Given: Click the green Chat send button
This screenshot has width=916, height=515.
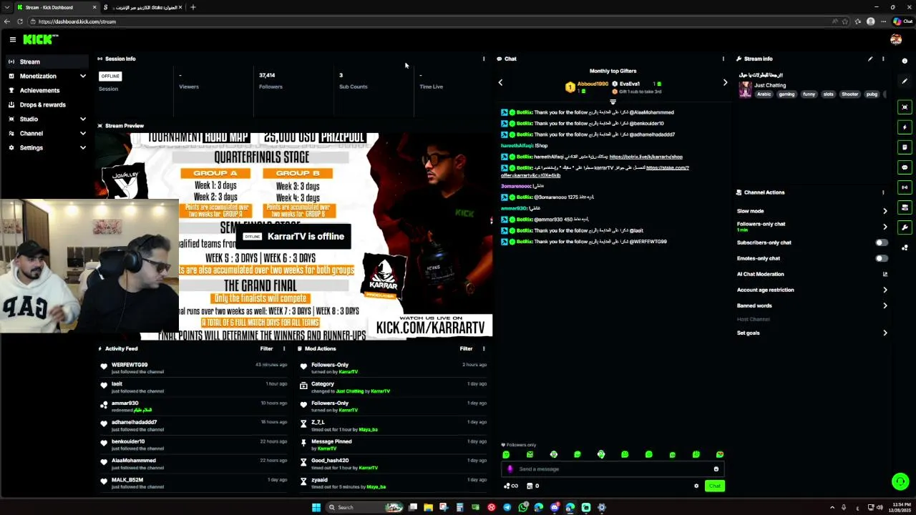Looking at the screenshot, I should coord(714,486).
